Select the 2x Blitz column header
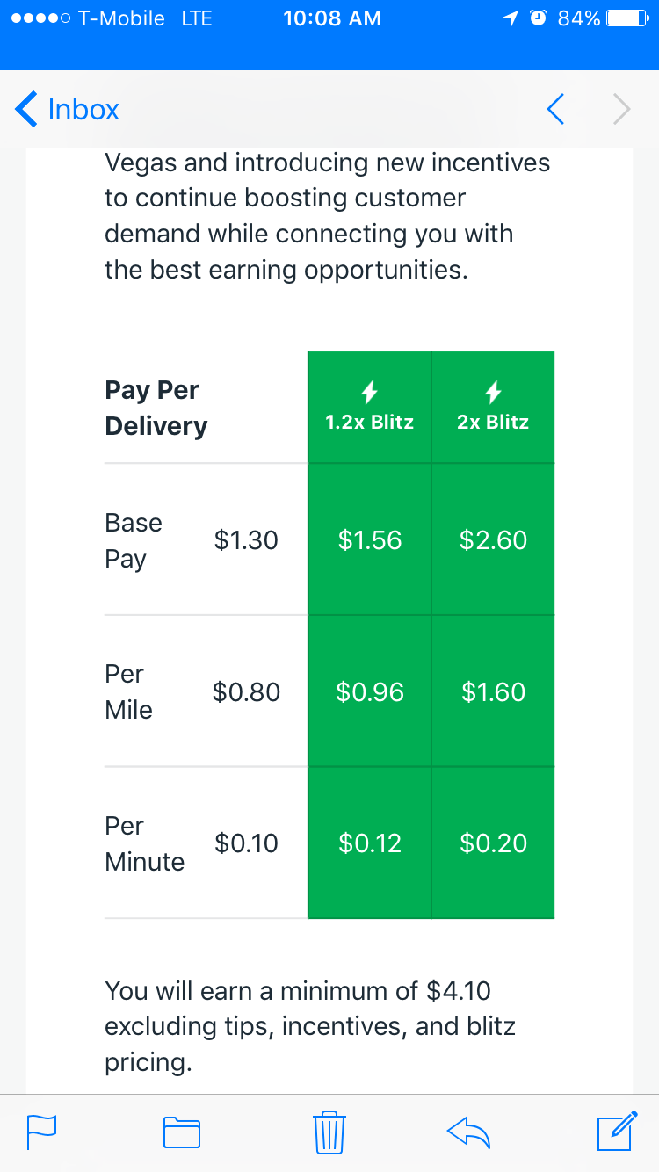Screen dimensions: 659x1172 point(493,423)
